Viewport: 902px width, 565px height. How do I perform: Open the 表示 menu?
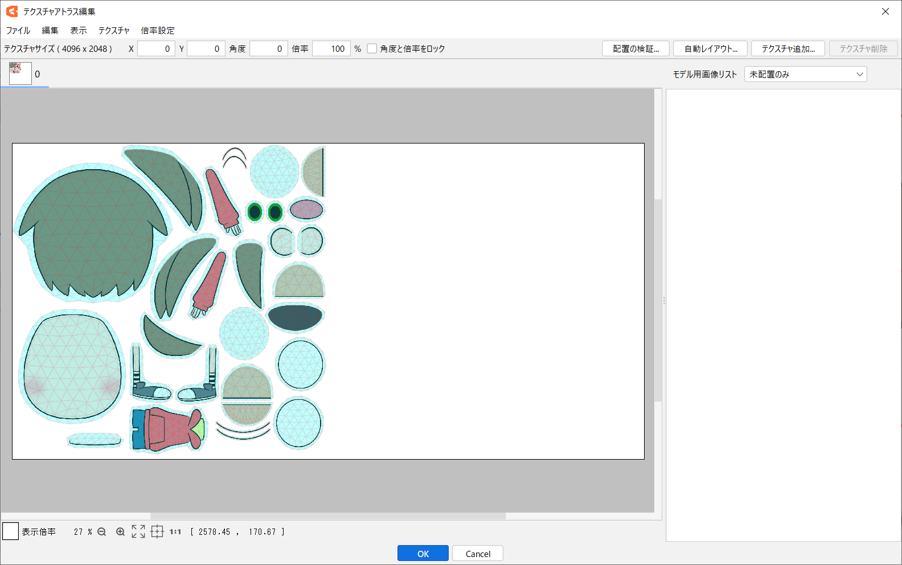tap(79, 31)
